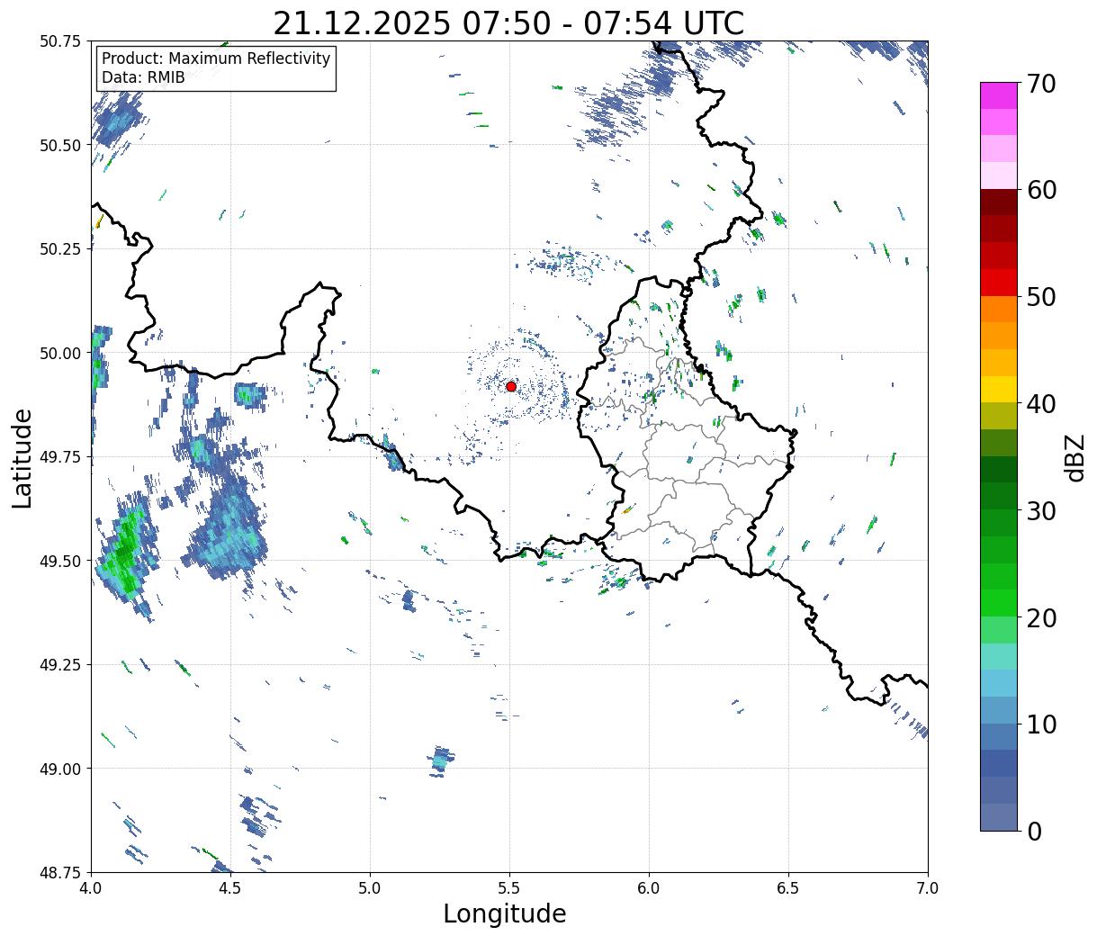Click longitude tick label 4.5
The image size is (1097, 936).
[x=230, y=888]
